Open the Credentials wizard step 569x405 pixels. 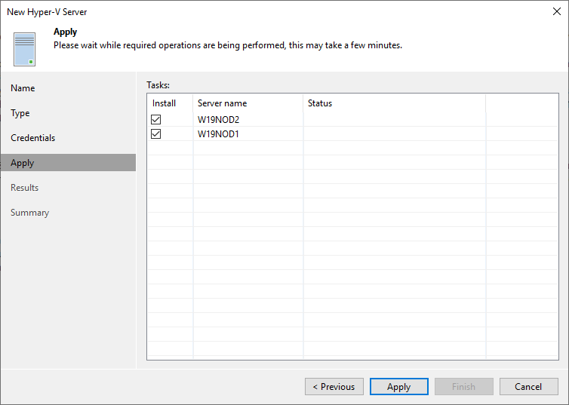pos(33,138)
